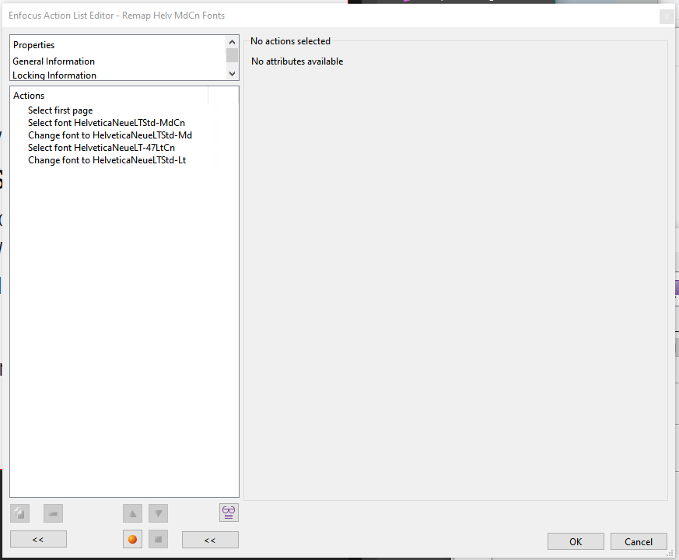Click the << button under the duplicate icon
The image size is (679, 560).
click(39, 540)
